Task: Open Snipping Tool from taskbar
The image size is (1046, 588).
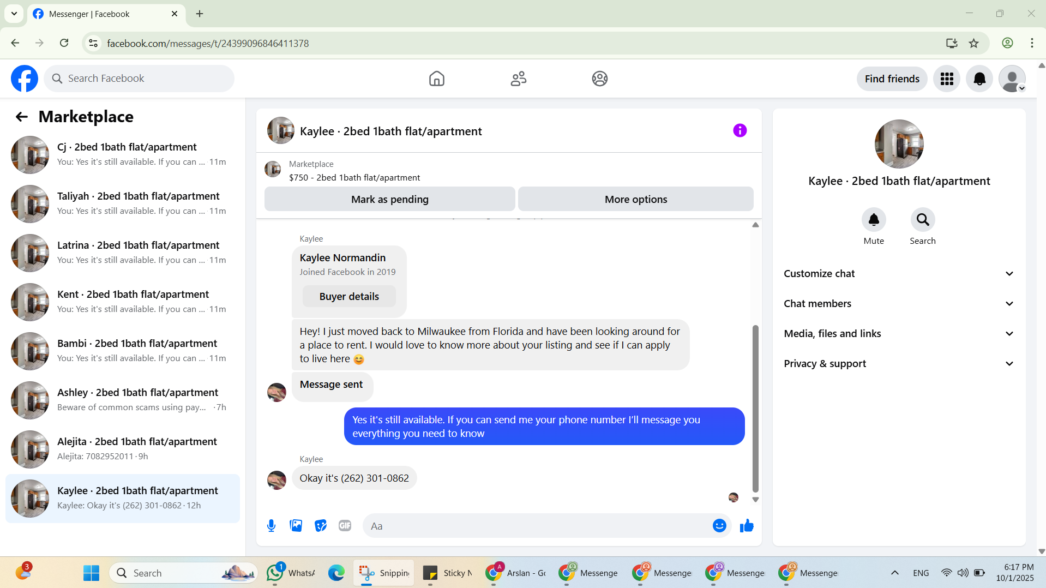Action: tap(384, 573)
